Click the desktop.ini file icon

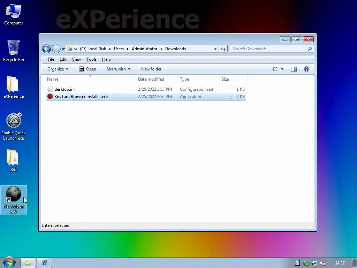coord(50,89)
